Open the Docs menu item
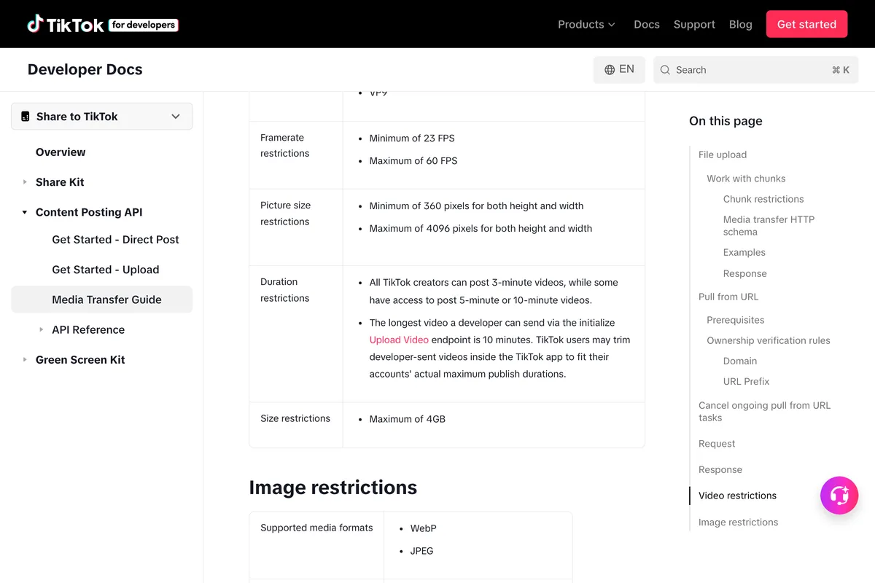The width and height of the screenshot is (875, 583). (647, 24)
